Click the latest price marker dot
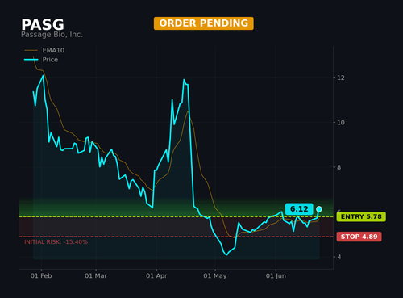This screenshot has height=298, width=403. pyautogui.click(x=319, y=209)
